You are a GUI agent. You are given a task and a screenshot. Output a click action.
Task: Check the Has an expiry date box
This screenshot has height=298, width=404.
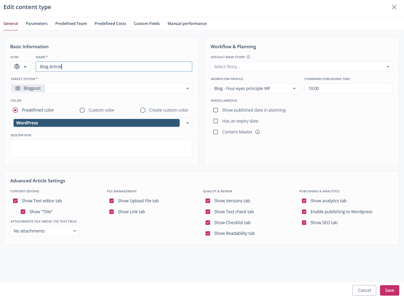coord(216,121)
